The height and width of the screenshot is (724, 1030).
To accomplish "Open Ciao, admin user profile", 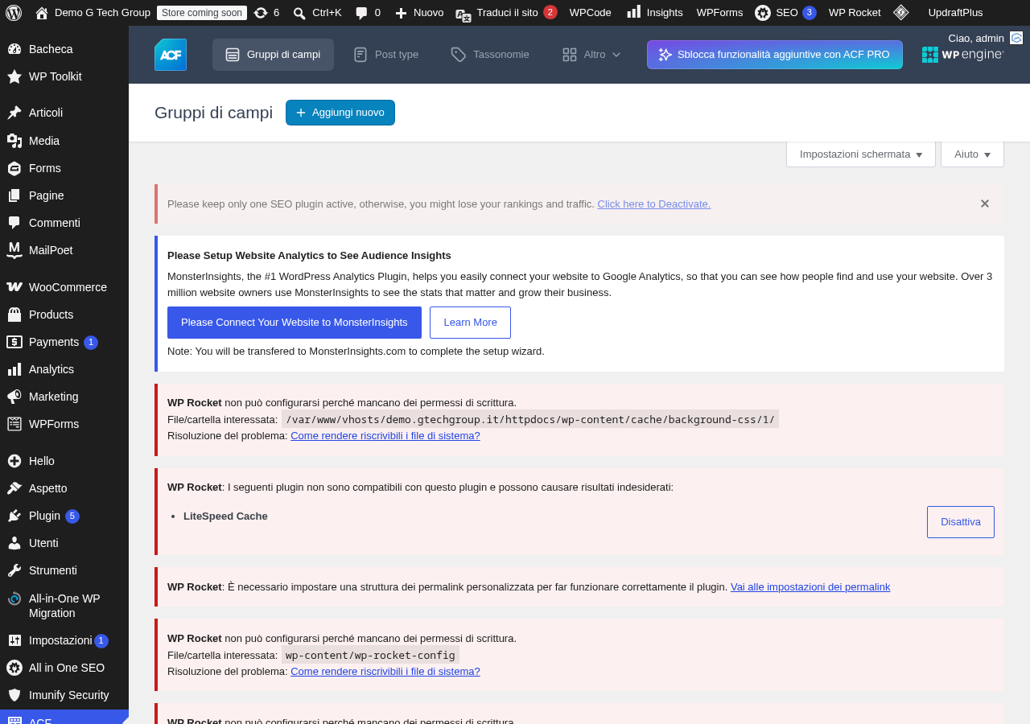I will 985,38.
